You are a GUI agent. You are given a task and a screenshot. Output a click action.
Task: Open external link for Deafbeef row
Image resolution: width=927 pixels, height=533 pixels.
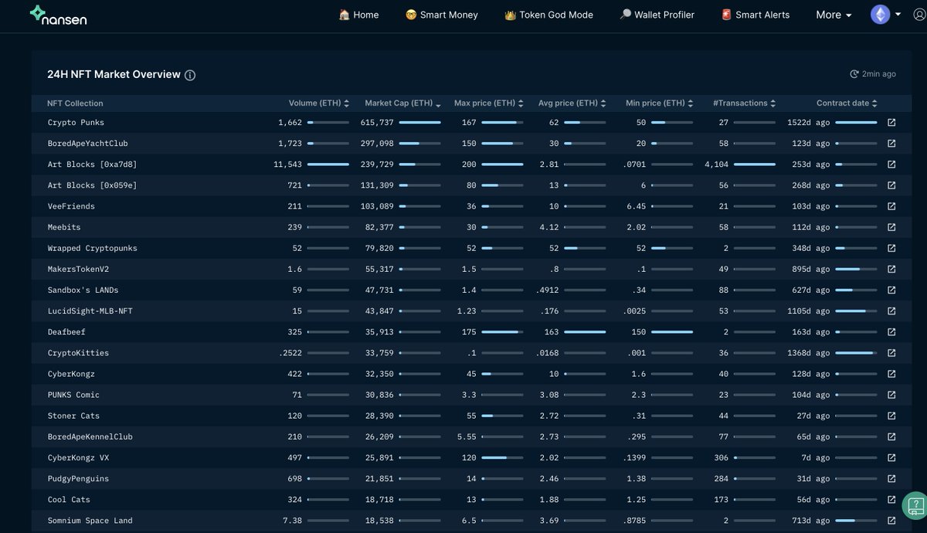(x=891, y=331)
